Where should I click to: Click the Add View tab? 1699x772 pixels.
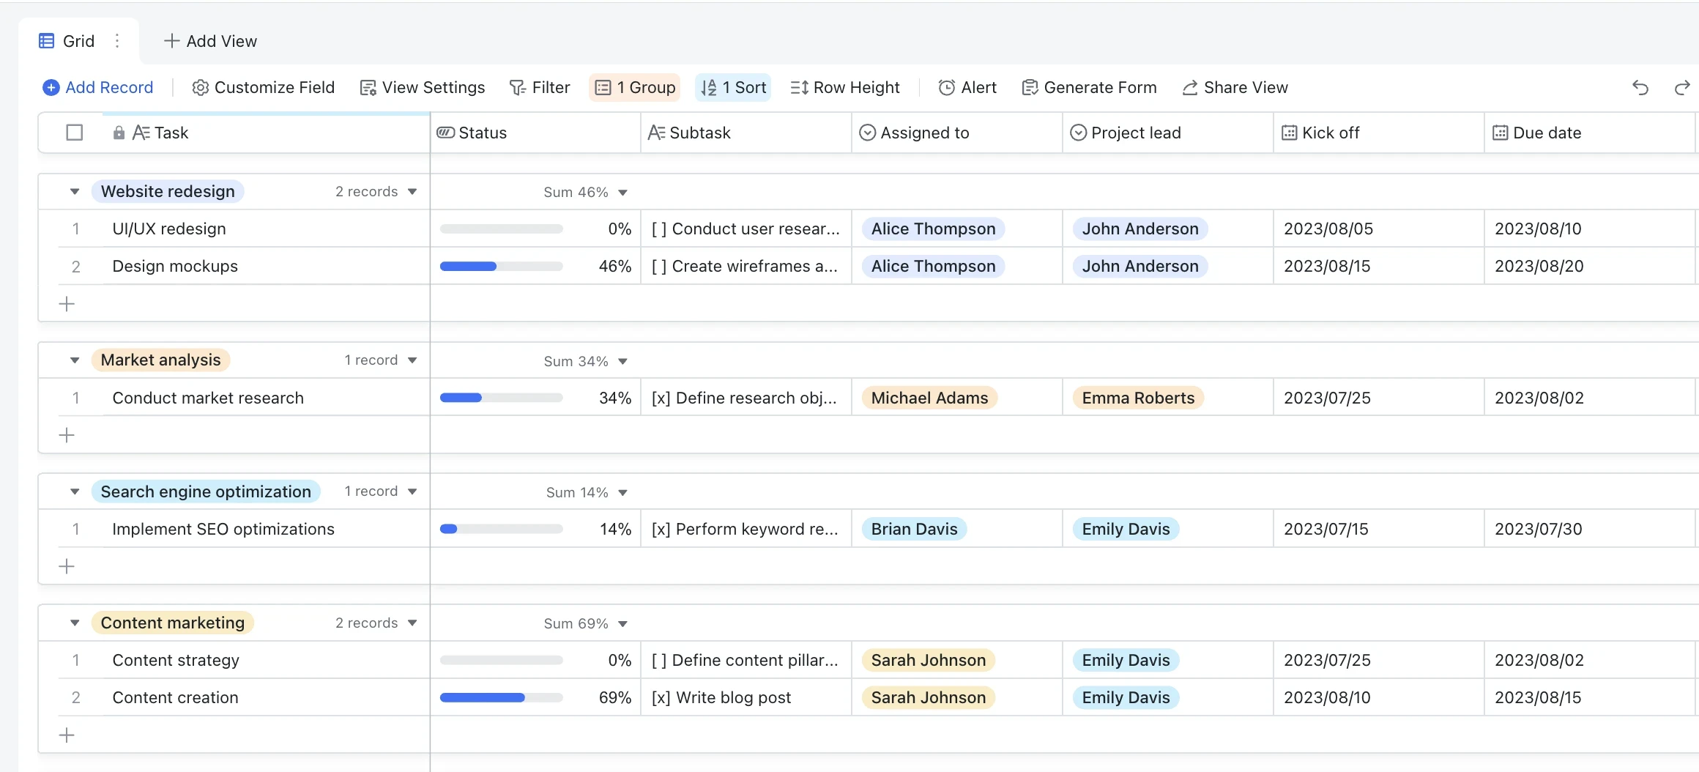click(211, 41)
